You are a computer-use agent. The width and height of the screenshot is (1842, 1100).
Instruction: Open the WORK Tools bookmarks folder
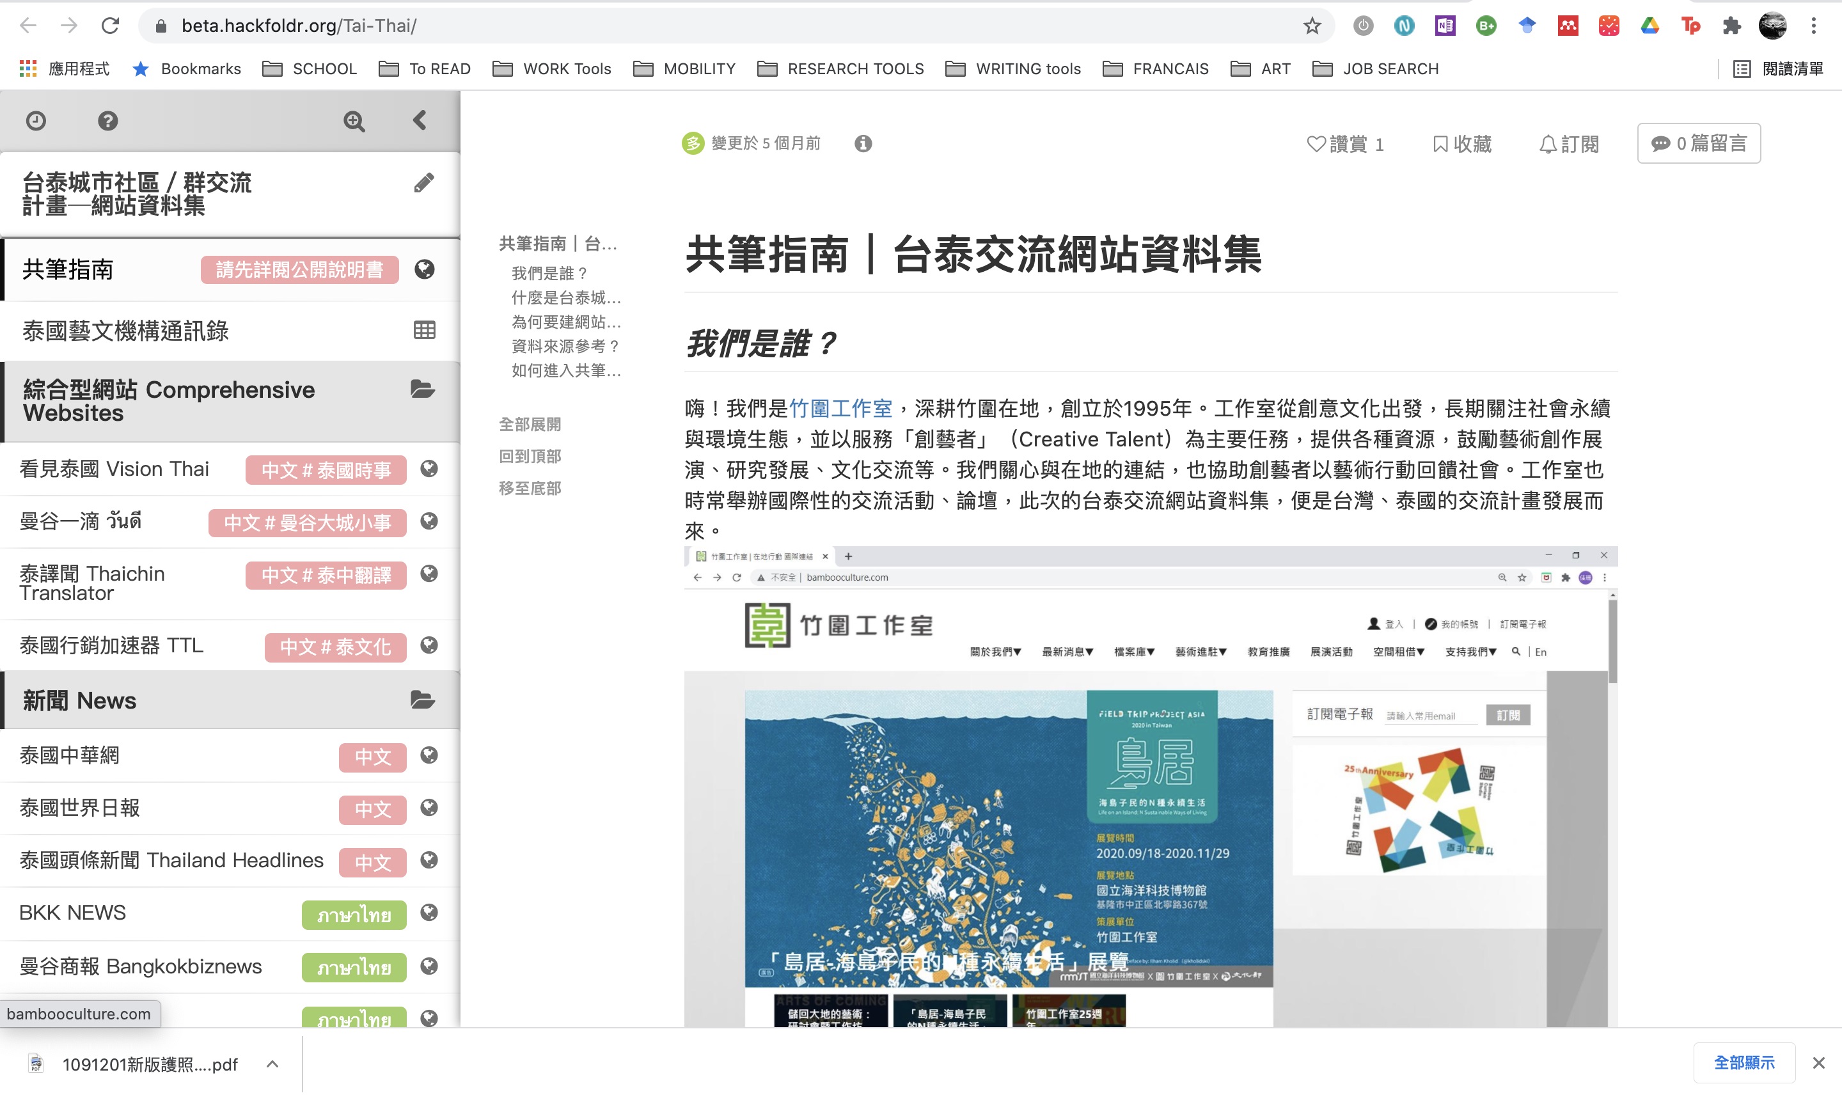[x=552, y=69]
